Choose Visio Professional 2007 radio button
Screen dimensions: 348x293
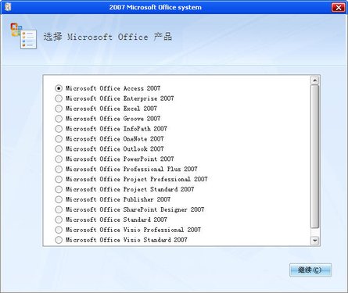pos(59,230)
